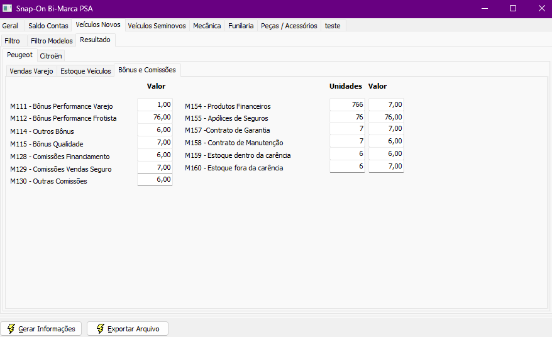Click the lightning icon on Gerar Informações
Screen dimensions: 552x337
pyautogui.click(x=11, y=329)
